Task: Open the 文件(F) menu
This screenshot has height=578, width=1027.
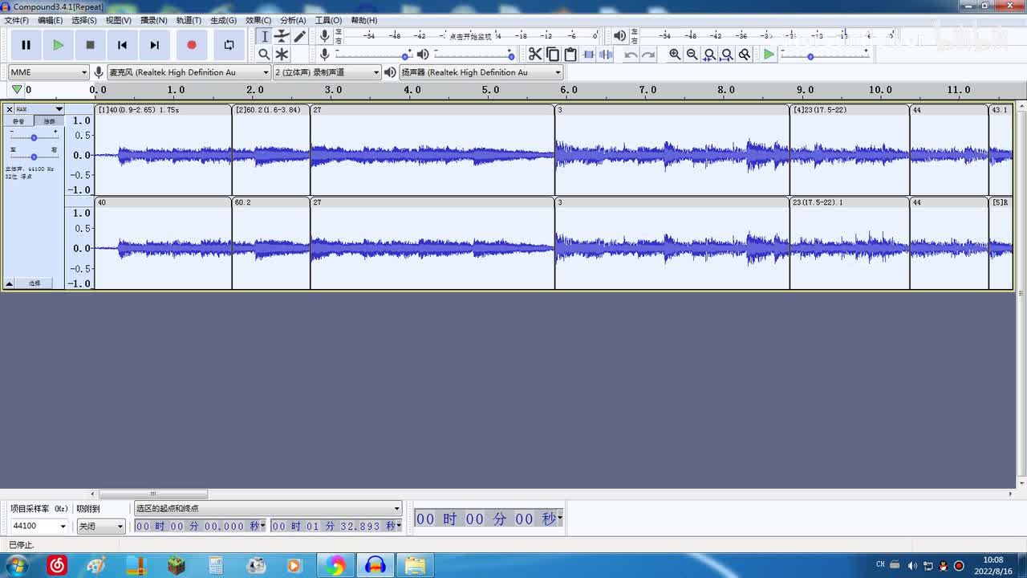Action: (x=17, y=20)
